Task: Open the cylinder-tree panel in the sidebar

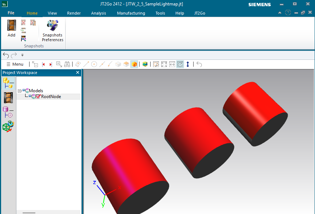Action: pos(8,112)
